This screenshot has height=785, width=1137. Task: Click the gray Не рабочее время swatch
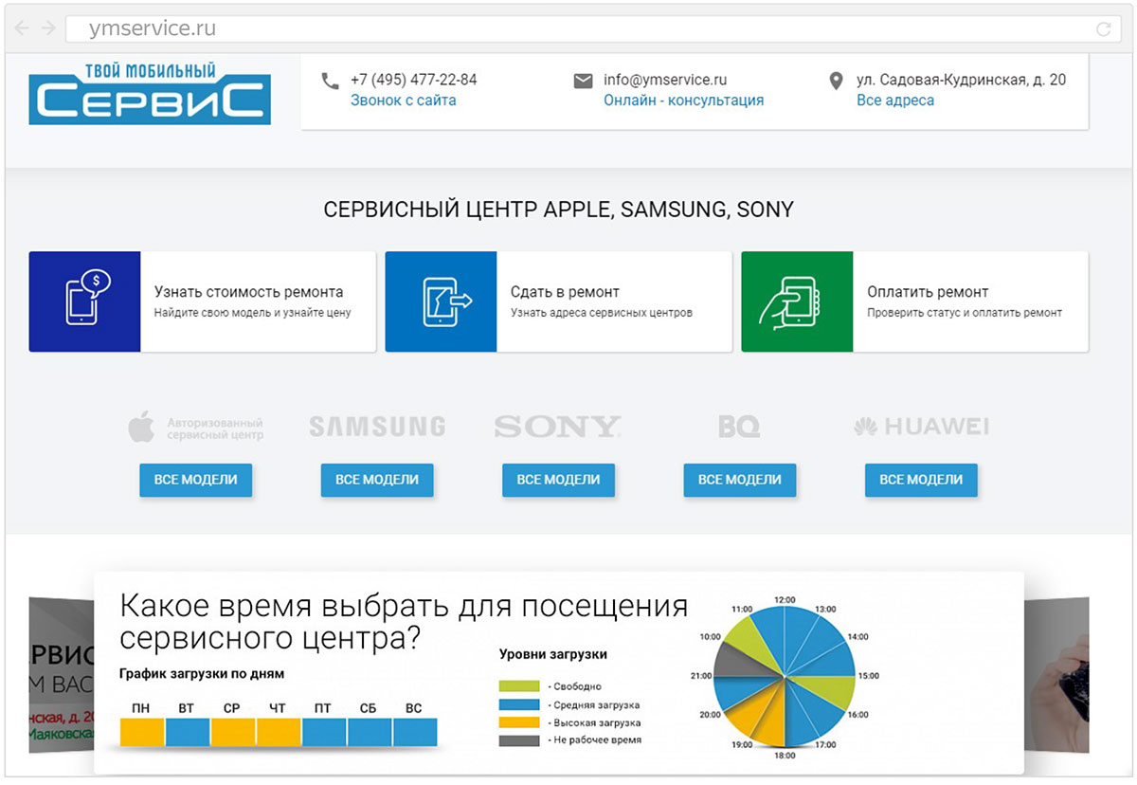click(519, 739)
